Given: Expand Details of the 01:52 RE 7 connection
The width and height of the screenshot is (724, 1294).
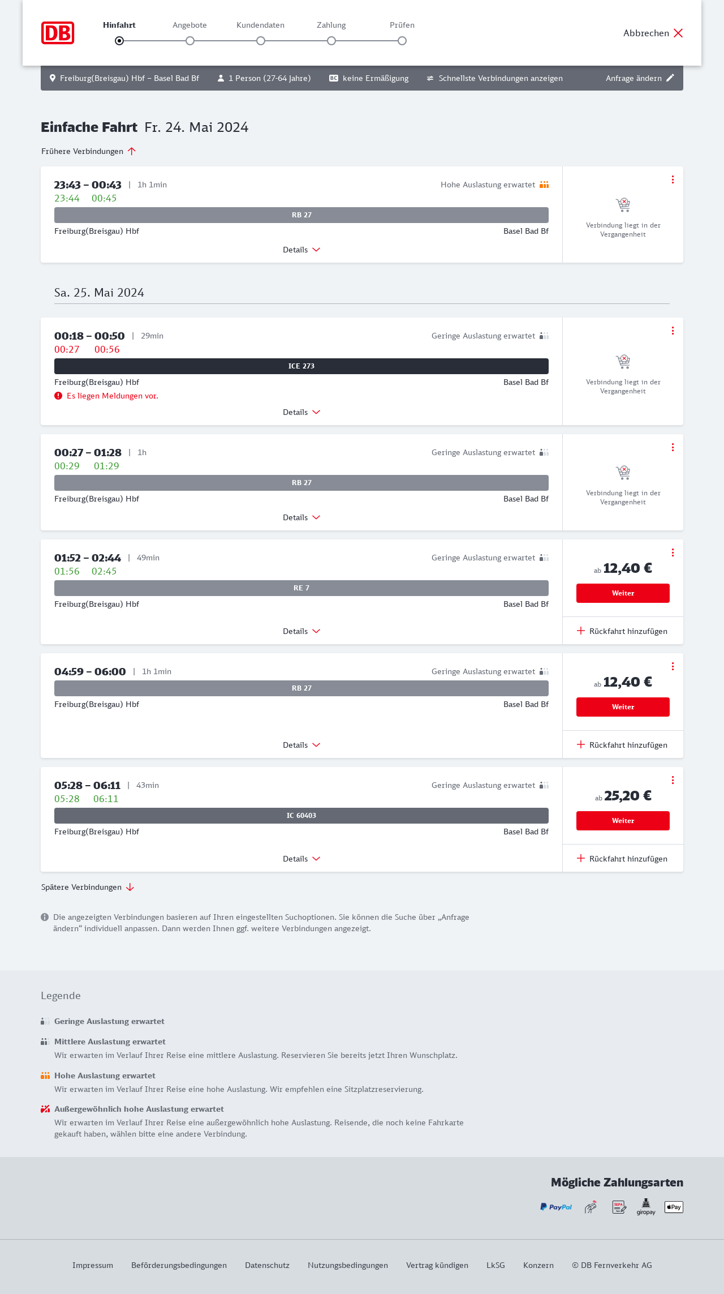Looking at the screenshot, I should click(301, 631).
